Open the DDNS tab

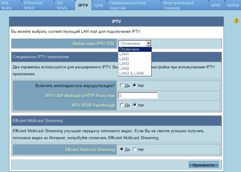coord(233,5)
